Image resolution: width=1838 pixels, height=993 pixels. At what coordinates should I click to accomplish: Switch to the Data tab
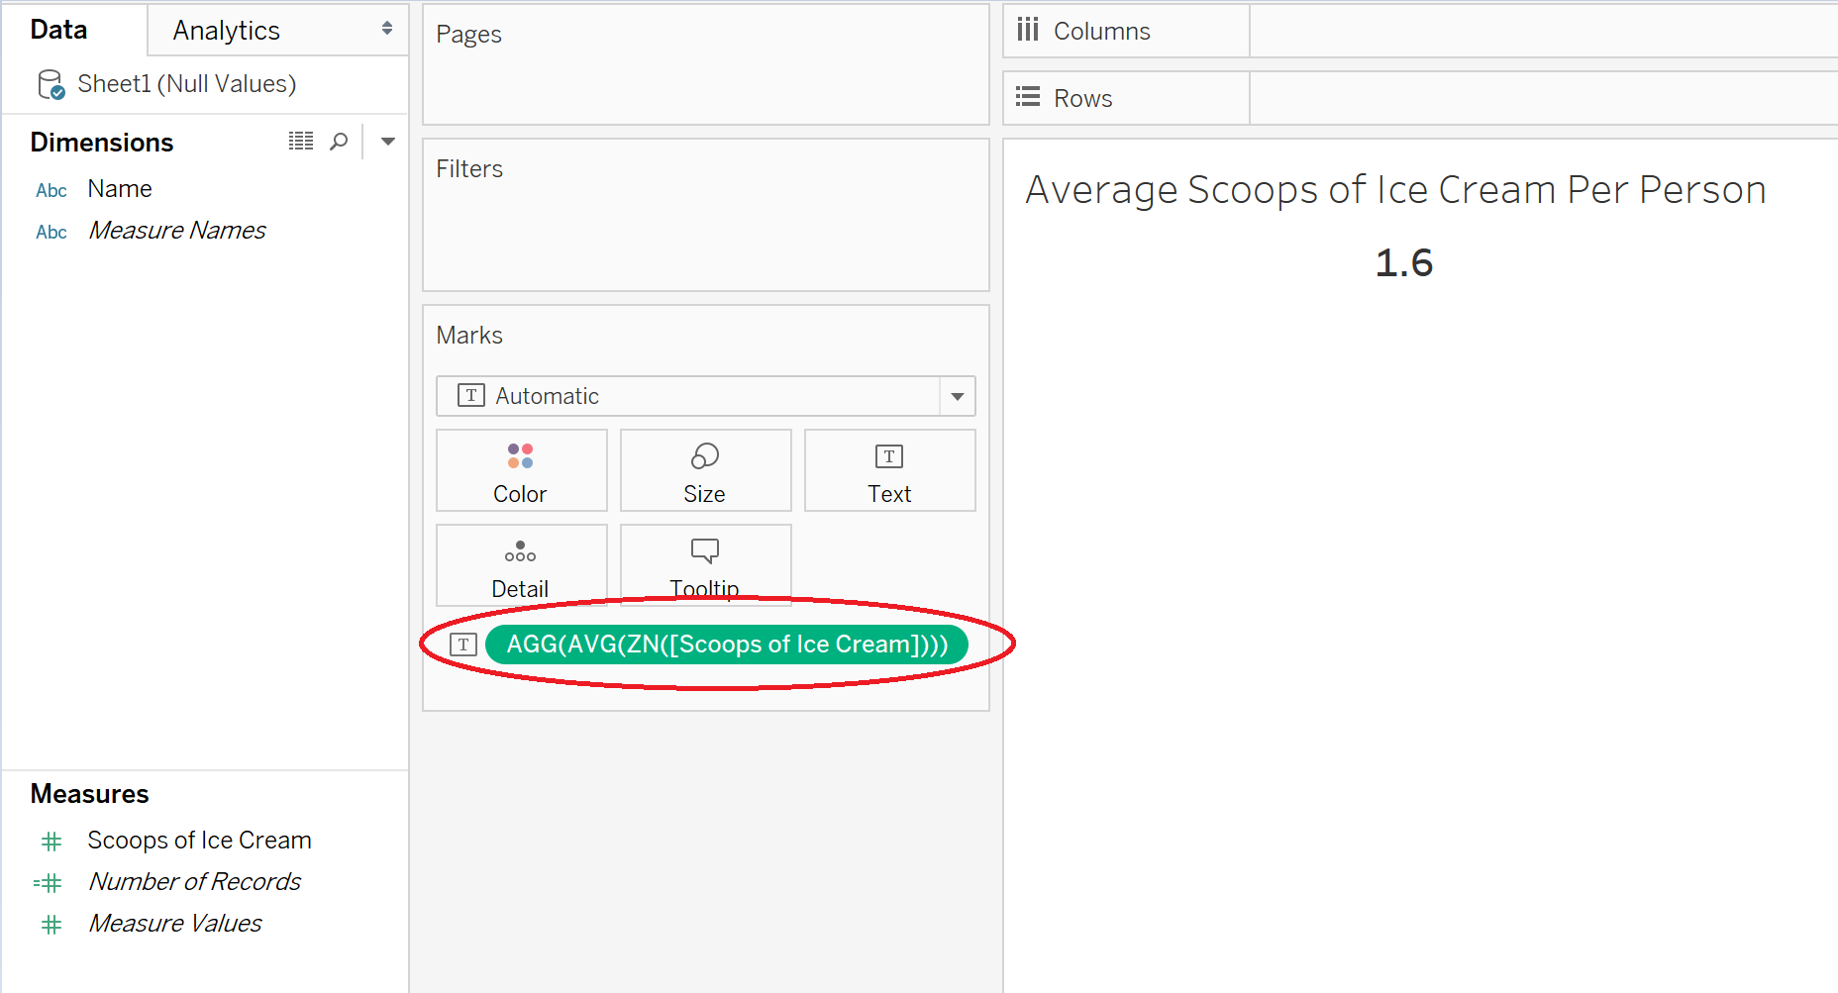[x=58, y=30]
